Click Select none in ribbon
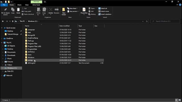Screen dimensions: 182x102 coord(104,11)
